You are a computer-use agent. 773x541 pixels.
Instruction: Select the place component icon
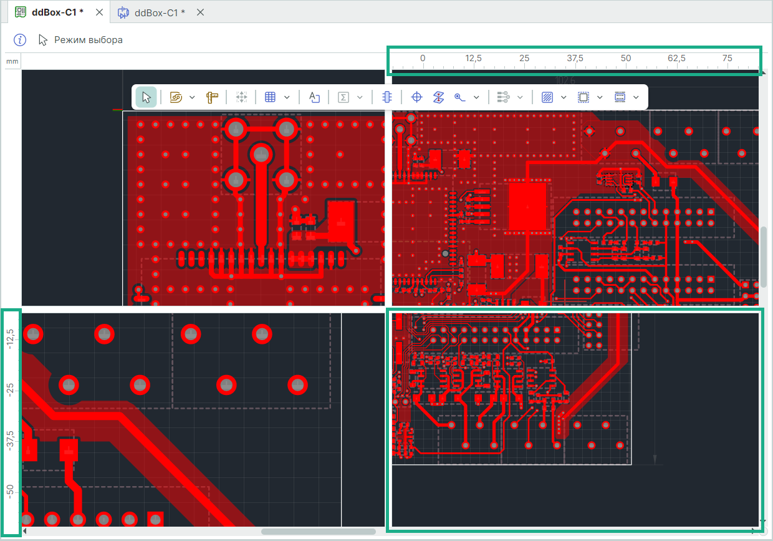pos(386,97)
